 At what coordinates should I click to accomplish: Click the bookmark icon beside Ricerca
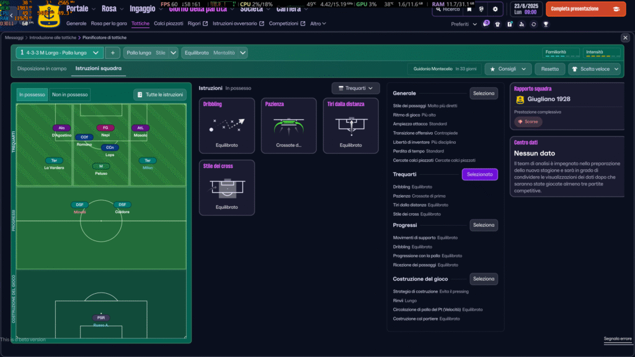coord(469,9)
